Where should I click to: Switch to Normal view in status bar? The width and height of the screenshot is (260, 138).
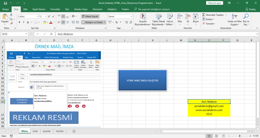click(x=209, y=136)
